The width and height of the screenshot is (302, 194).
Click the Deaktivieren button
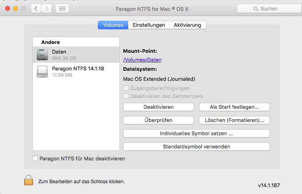point(159,107)
